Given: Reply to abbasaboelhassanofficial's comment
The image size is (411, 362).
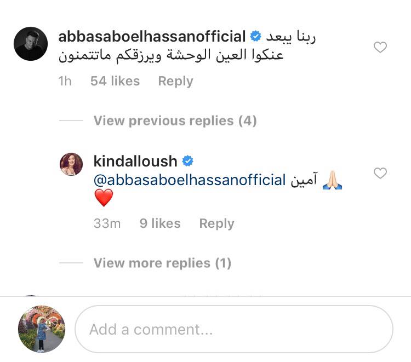Looking at the screenshot, I should 175,81.
